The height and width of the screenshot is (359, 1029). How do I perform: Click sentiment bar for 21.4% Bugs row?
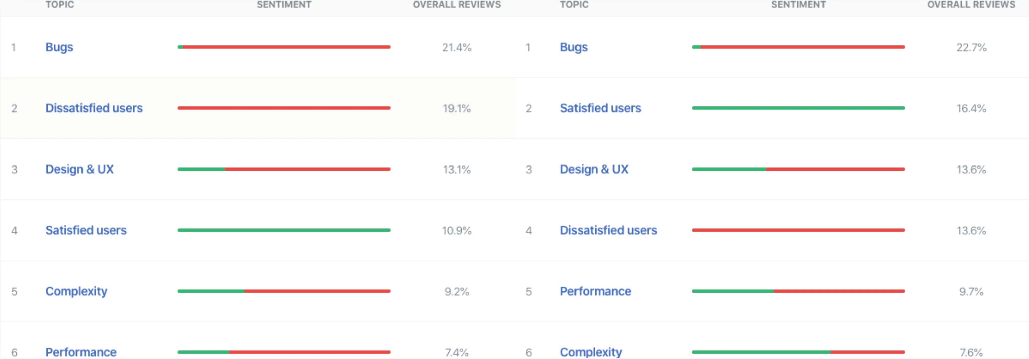coord(284,47)
